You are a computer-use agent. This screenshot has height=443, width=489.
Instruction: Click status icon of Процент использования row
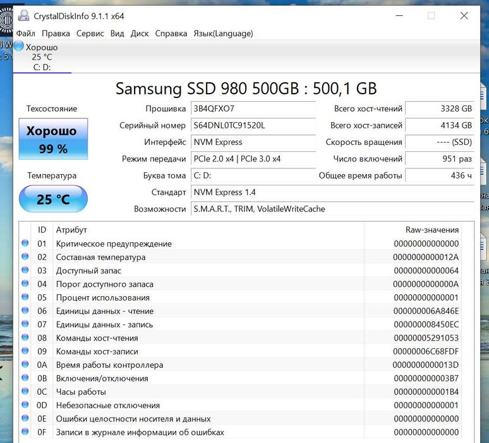[x=25, y=297]
